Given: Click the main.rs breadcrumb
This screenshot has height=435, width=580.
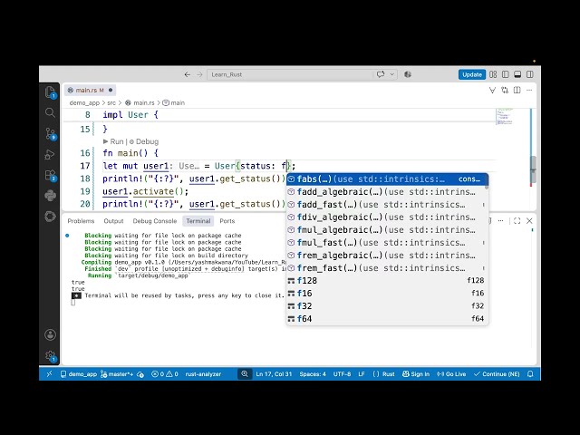Looking at the screenshot, I should point(140,102).
